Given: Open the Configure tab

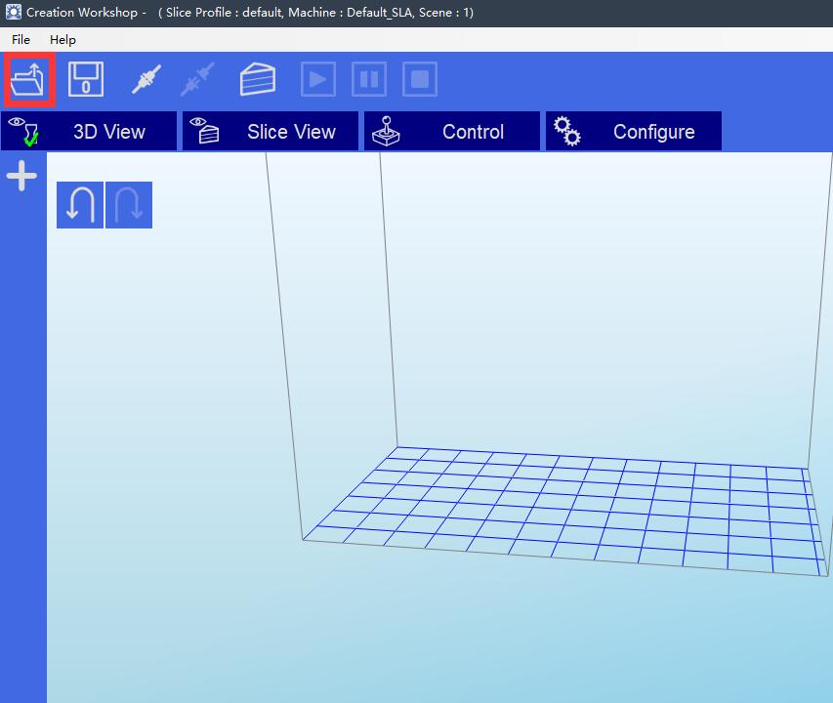Looking at the screenshot, I should [634, 132].
